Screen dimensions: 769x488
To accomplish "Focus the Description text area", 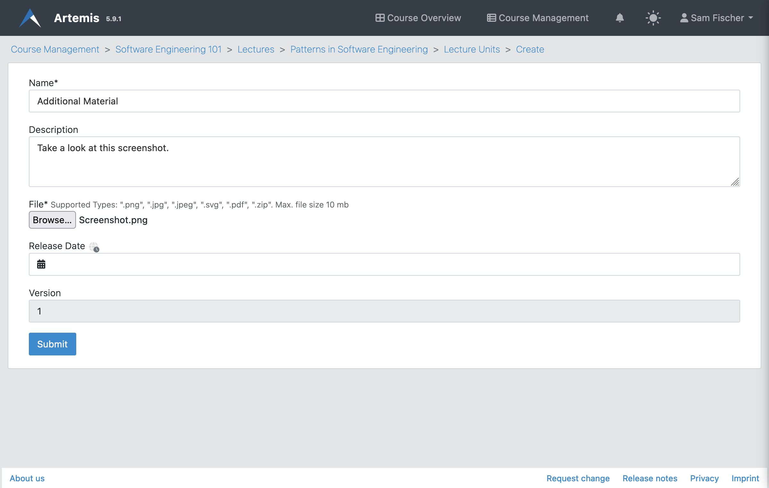I will [x=384, y=162].
